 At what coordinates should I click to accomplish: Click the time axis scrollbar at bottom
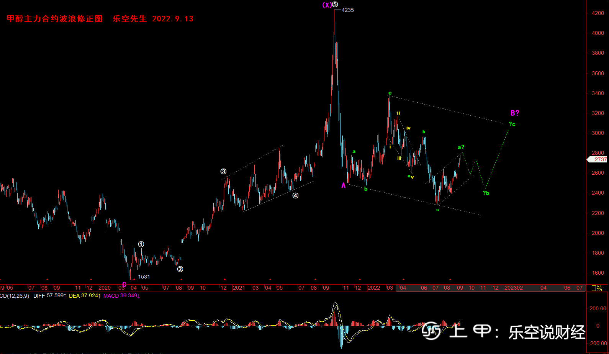[490, 288]
